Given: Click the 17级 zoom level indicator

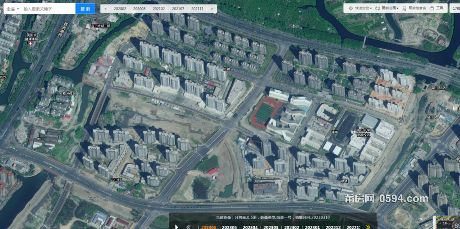Looking at the screenshot, I should [x=456, y=8].
